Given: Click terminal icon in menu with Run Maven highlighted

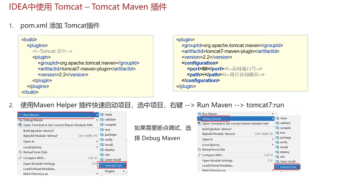Looking at the screenshot, I should tap(20, 125).
